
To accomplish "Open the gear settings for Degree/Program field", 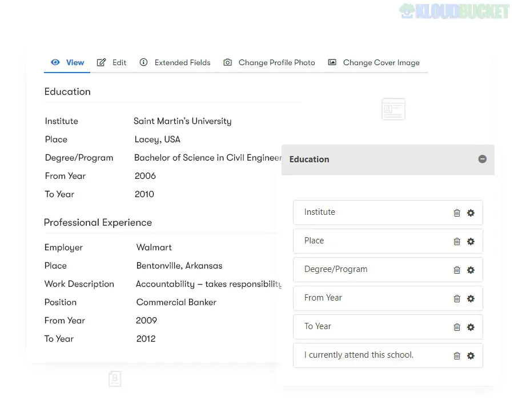I will click(x=471, y=270).
